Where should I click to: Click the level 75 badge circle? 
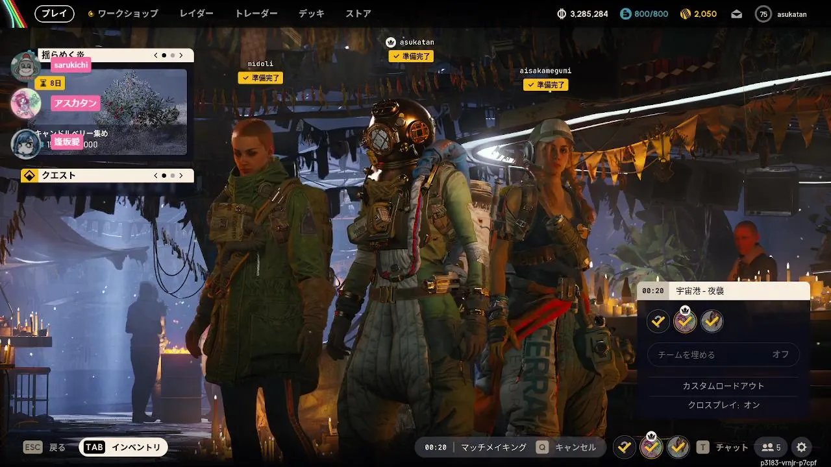[x=763, y=14]
